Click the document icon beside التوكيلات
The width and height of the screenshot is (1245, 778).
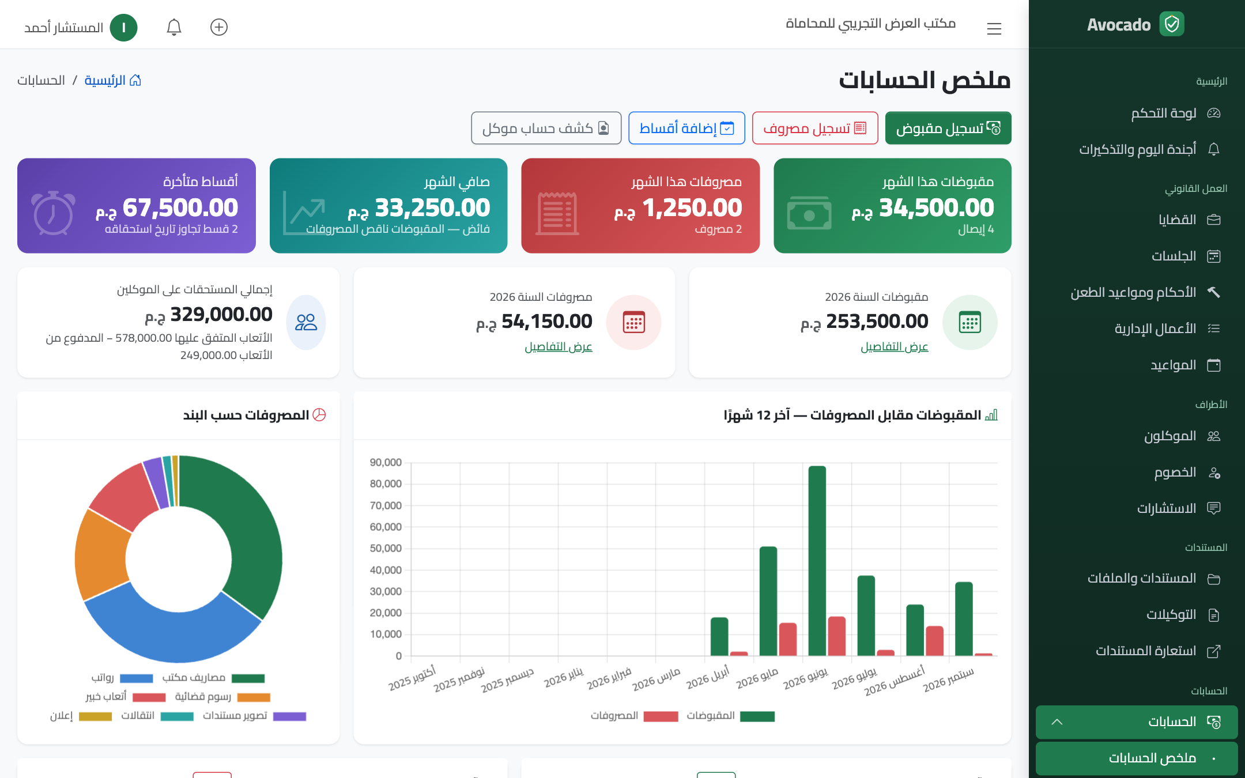[x=1214, y=615]
